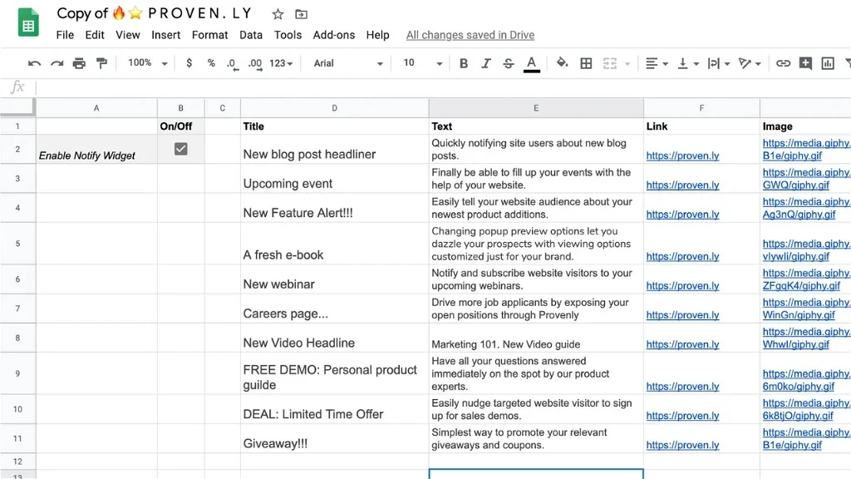
Task: Open the text color picker
Action: coord(532,63)
